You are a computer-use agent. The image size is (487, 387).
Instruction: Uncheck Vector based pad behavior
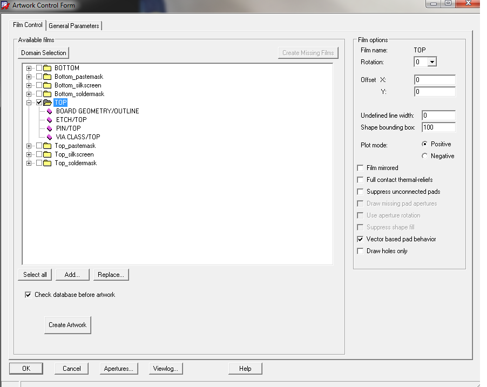(x=361, y=239)
